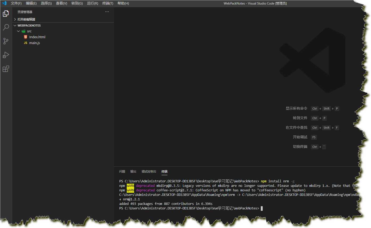
Task: Click the VS Code logo in title bar
Action: point(4,3)
